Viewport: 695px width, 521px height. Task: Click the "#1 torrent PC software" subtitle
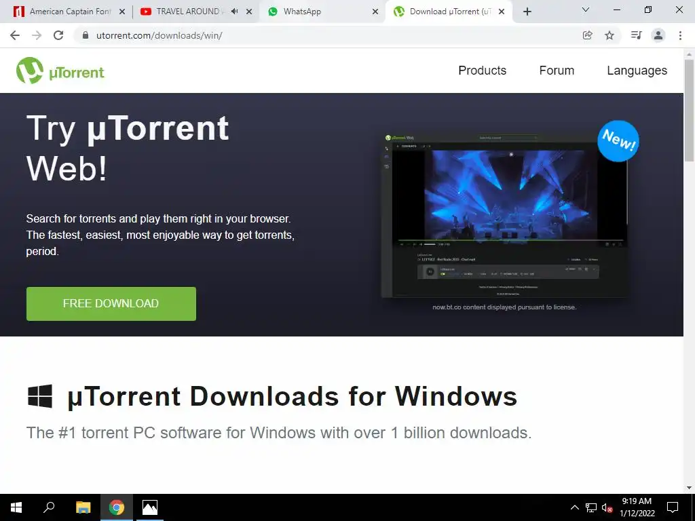[279, 432]
